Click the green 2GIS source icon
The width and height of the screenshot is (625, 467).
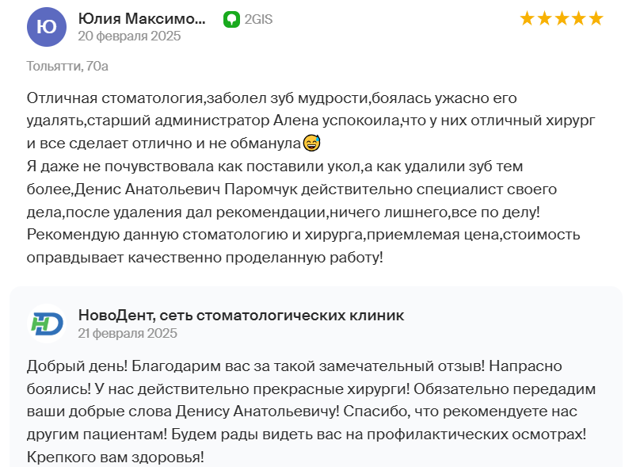pyautogui.click(x=231, y=19)
